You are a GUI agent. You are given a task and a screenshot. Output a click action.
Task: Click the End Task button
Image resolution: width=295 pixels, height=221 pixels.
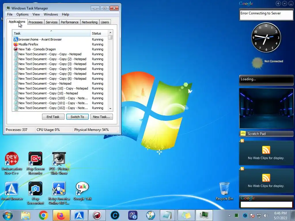pyautogui.click(x=53, y=117)
